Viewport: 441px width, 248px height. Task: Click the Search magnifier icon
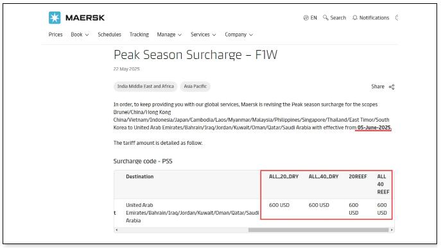(325, 18)
